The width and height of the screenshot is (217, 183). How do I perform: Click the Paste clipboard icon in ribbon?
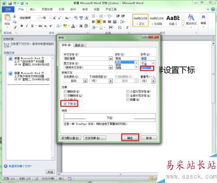7,18
